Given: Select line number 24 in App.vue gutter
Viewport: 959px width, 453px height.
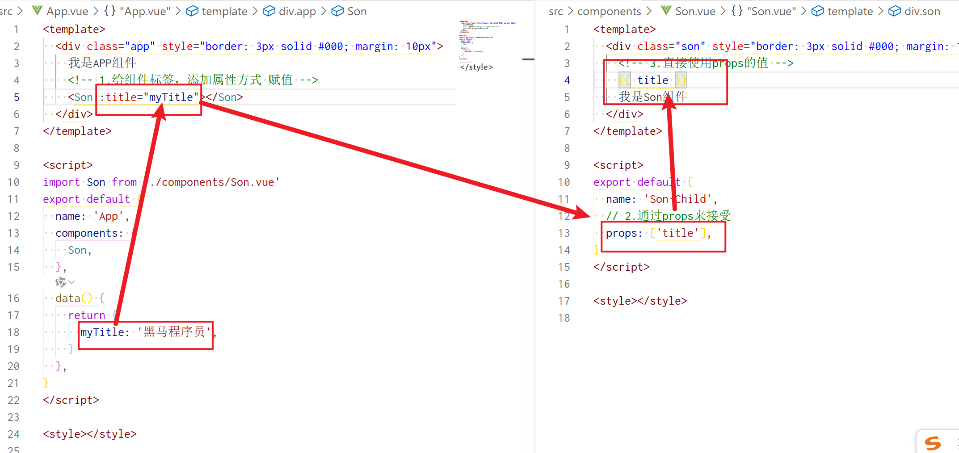Looking at the screenshot, I should pyautogui.click(x=13, y=434).
